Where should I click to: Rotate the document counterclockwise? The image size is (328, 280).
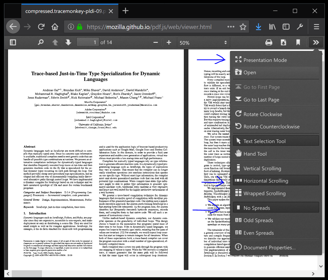(276, 127)
